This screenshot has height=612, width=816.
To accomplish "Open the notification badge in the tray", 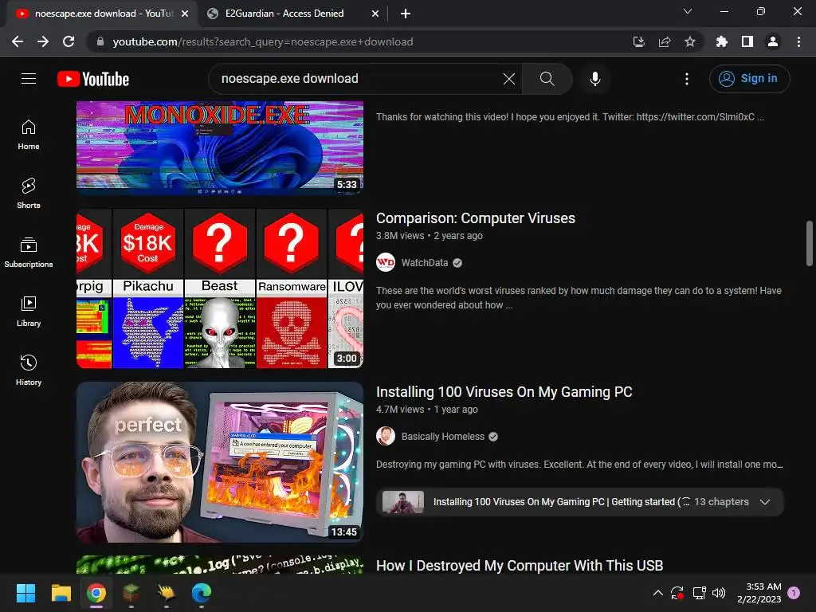I will pyautogui.click(x=794, y=593).
